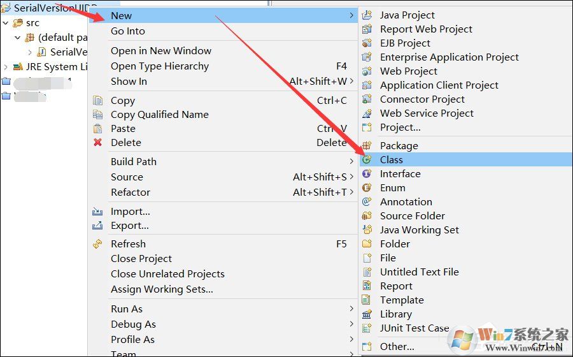Click the Annotation icon
The width and height of the screenshot is (573, 357).
[x=367, y=202]
